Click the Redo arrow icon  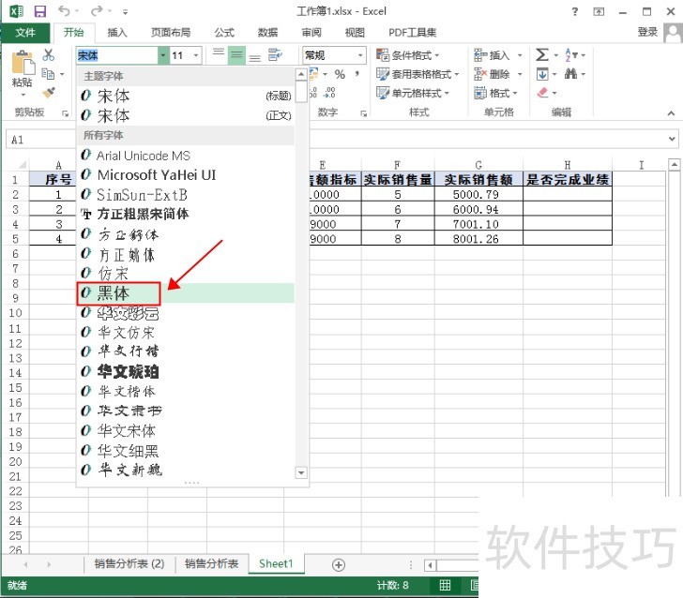[97, 10]
